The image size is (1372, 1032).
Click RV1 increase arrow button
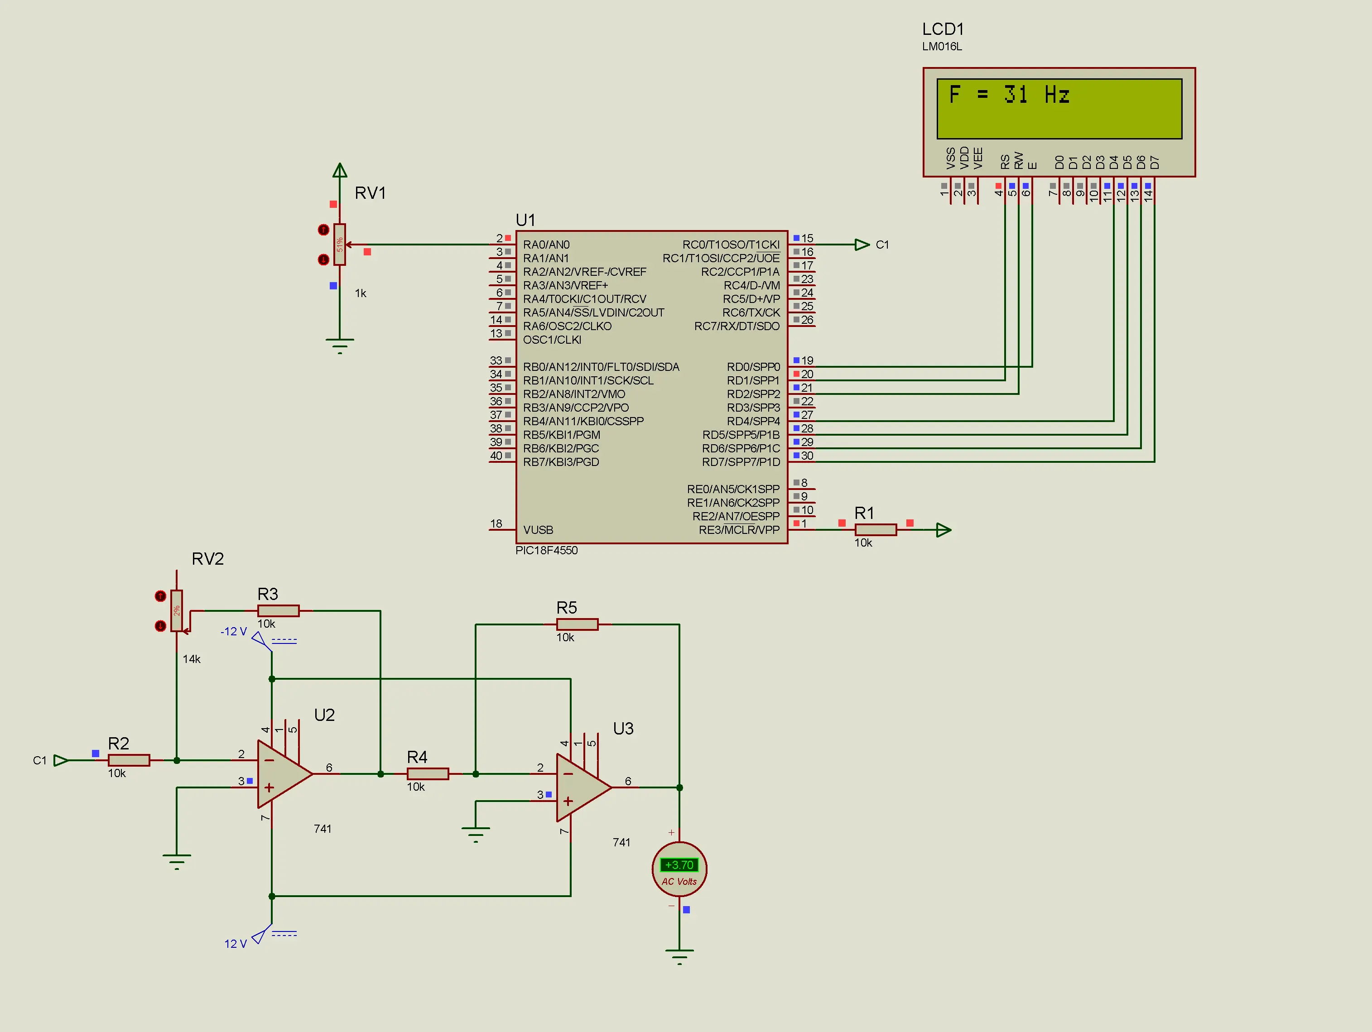pyautogui.click(x=323, y=230)
